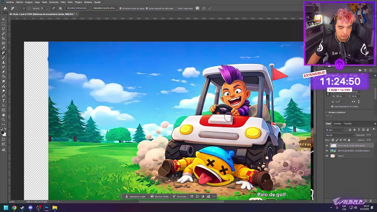Select the Path Selection tool
Viewport: 377px width, 212px height.
coord(4,105)
